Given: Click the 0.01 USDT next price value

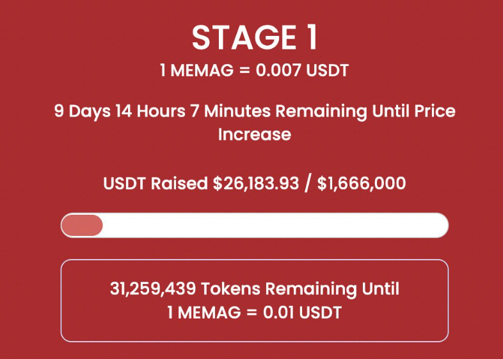Looking at the screenshot, I should coord(302,312).
